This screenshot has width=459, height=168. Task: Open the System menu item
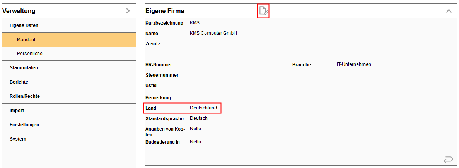[18, 139]
